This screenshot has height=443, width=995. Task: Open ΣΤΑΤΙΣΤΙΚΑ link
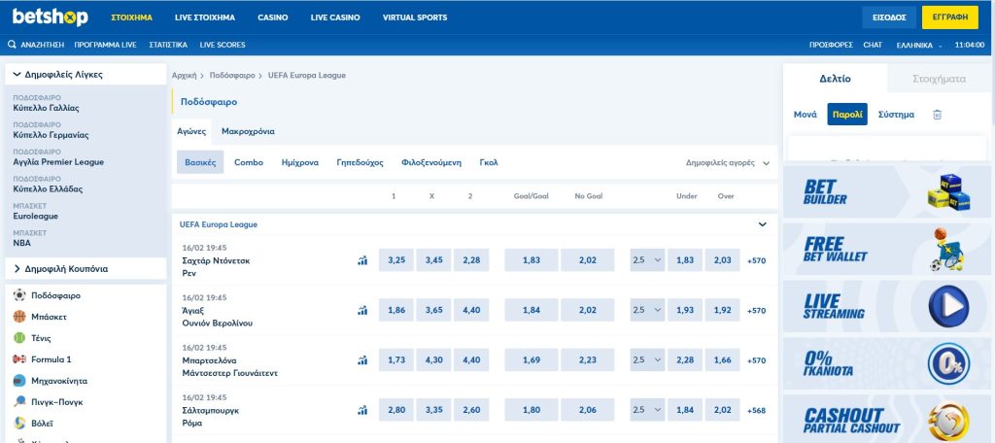[168, 45]
